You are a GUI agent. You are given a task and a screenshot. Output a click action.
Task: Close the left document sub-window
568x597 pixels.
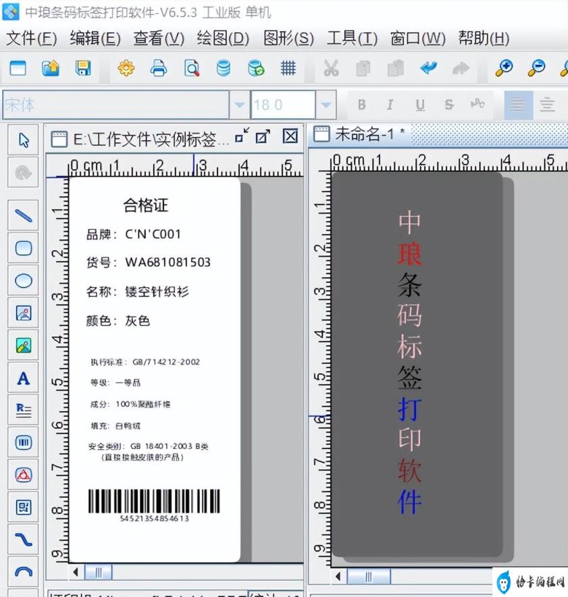tap(290, 136)
